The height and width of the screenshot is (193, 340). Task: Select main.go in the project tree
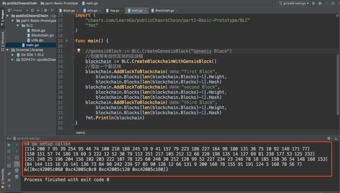tap(31, 45)
